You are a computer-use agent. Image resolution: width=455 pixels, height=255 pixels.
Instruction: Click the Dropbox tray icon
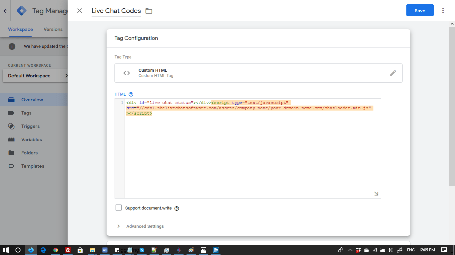(358, 250)
